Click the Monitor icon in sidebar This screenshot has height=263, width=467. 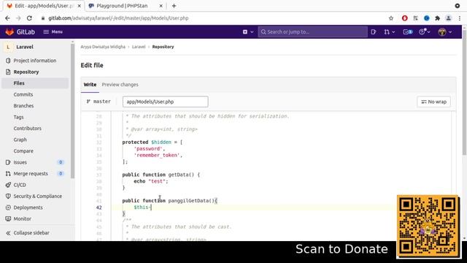click(x=8, y=219)
